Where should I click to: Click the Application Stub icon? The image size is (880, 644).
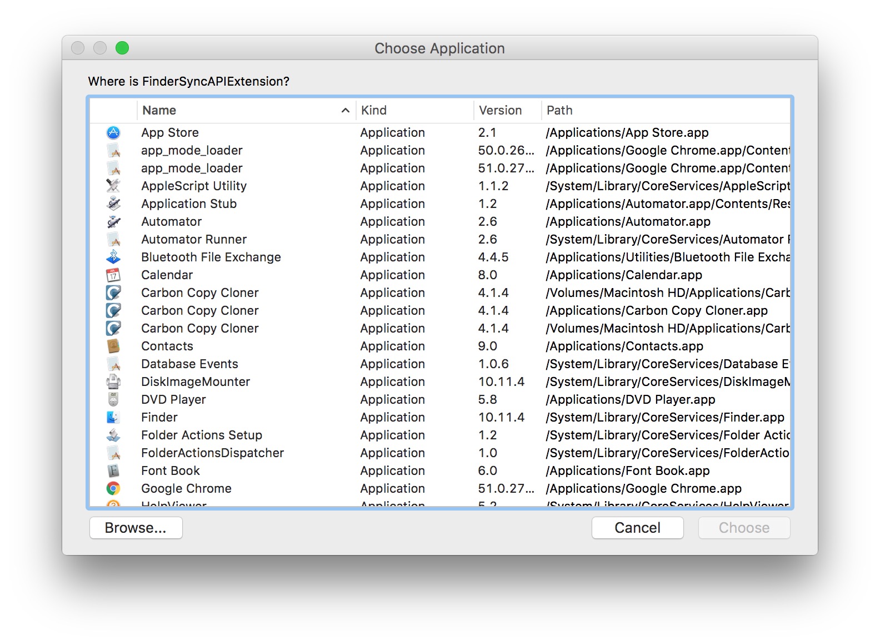tap(113, 204)
